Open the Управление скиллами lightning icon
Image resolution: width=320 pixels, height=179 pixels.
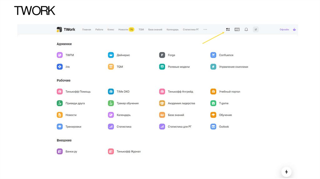click(x=213, y=67)
